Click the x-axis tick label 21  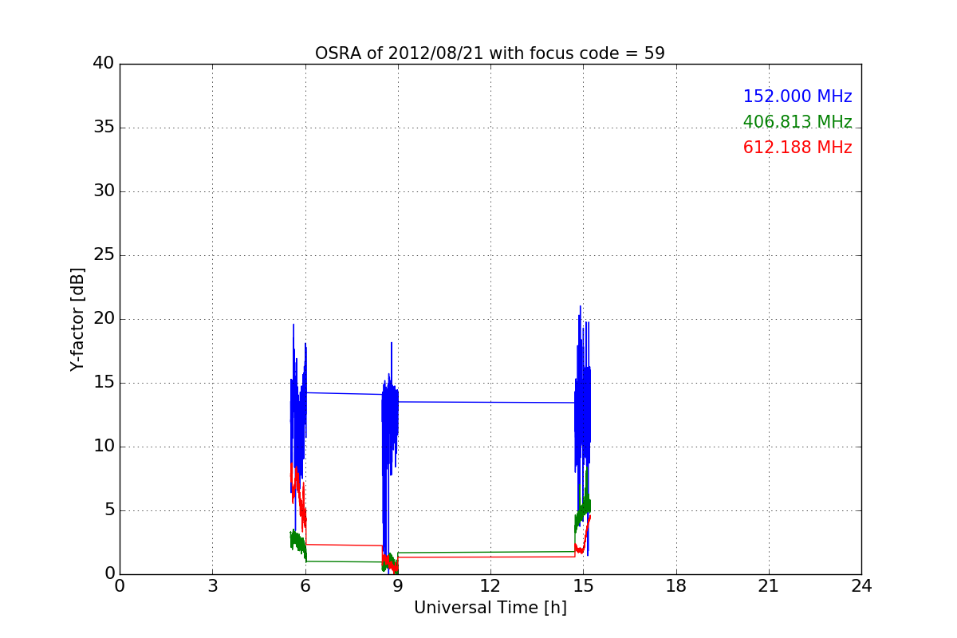768,586
